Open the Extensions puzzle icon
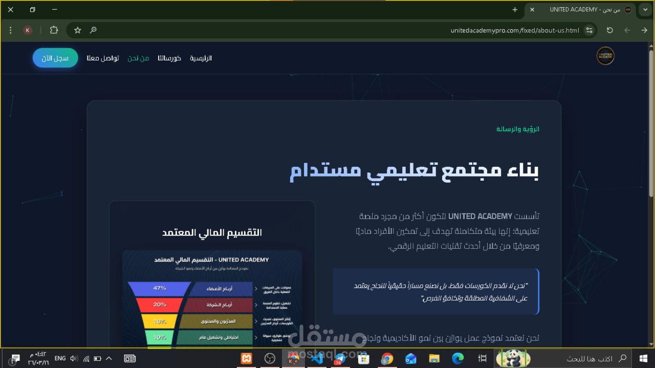 point(54,30)
